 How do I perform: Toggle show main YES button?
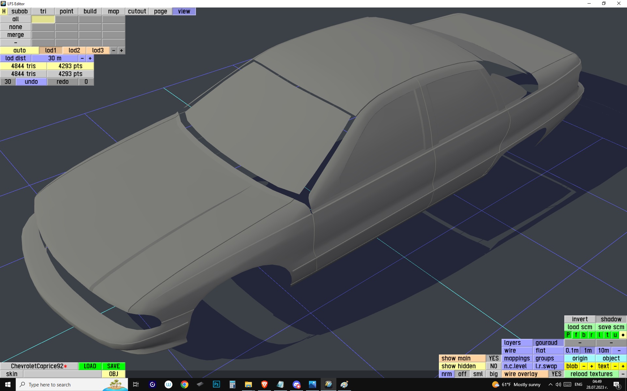(x=493, y=358)
